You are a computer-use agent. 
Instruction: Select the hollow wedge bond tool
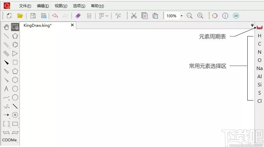click(6, 71)
